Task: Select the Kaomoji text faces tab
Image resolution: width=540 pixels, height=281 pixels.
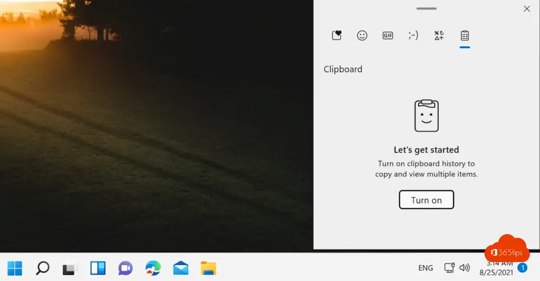Action: [x=413, y=35]
